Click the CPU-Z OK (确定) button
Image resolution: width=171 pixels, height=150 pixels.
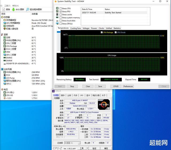click(106, 148)
